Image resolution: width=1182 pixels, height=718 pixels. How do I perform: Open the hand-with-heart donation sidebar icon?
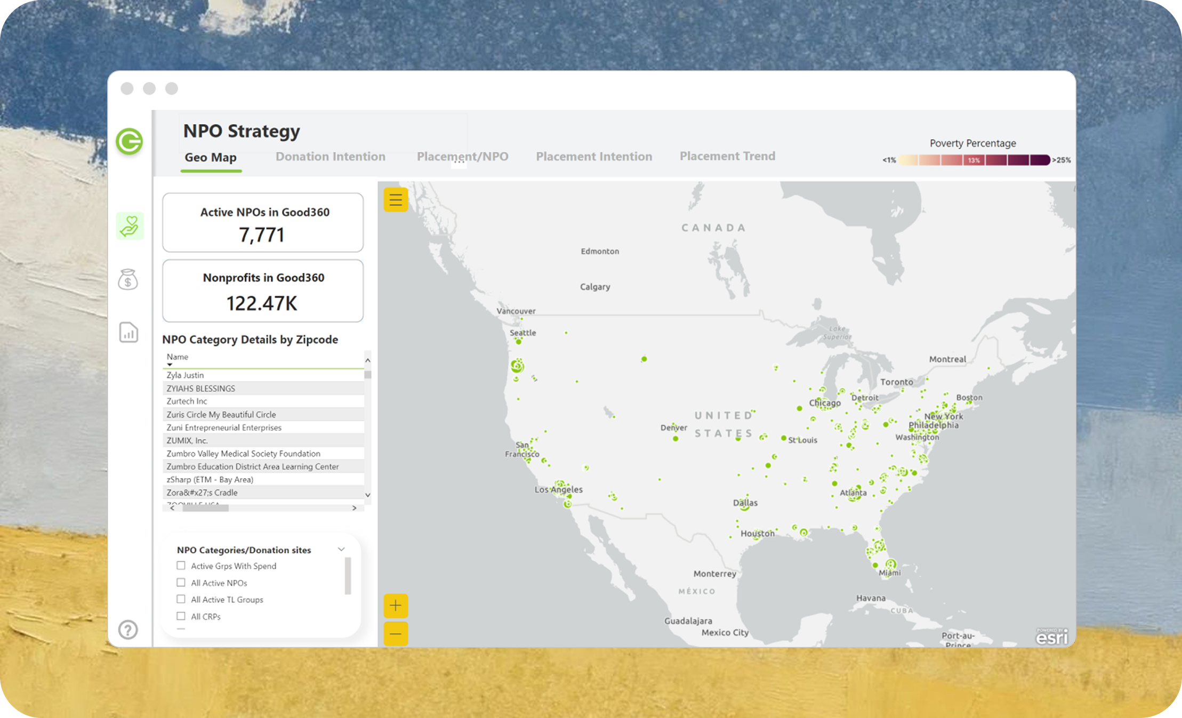pos(130,226)
